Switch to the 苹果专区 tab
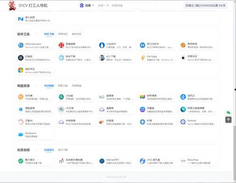Viewport: 236px width, 183px height. point(63,34)
